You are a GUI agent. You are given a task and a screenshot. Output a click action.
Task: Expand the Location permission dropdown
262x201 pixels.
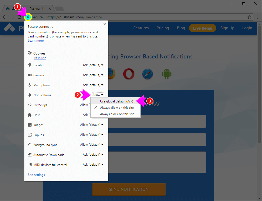(x=93, y=65)
